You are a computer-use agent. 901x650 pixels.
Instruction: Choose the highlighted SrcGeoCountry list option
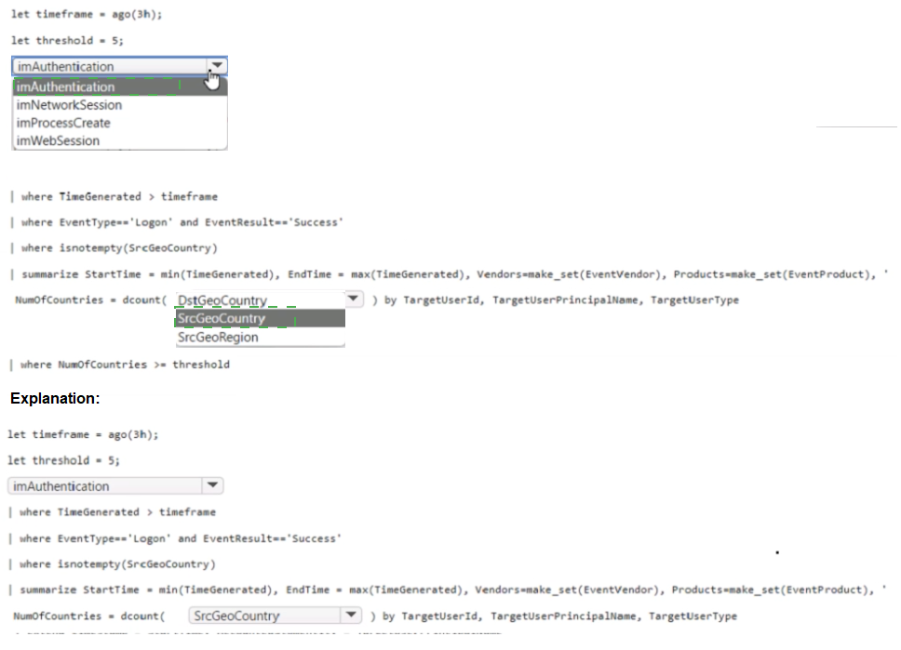[259, 319]
